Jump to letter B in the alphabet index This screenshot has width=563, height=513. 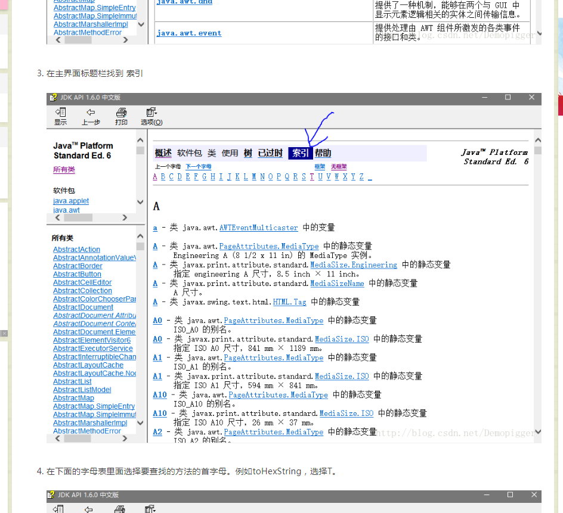click(163, 177)
